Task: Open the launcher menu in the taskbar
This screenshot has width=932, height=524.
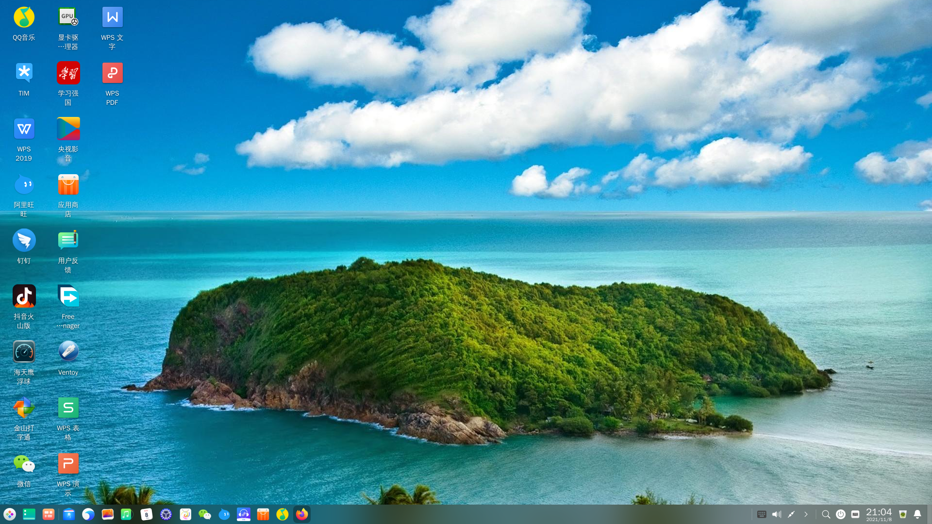Action: pos(10,514)
